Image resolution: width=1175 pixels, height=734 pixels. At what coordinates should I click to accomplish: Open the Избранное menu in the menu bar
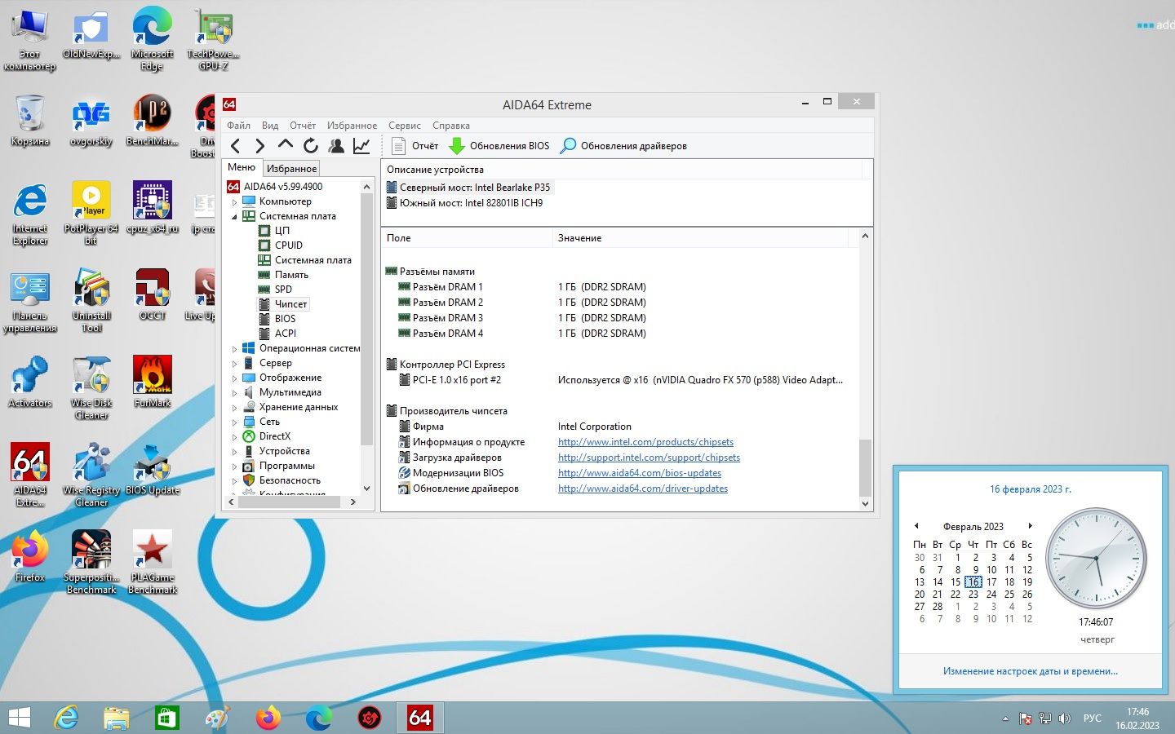[352, 126]
